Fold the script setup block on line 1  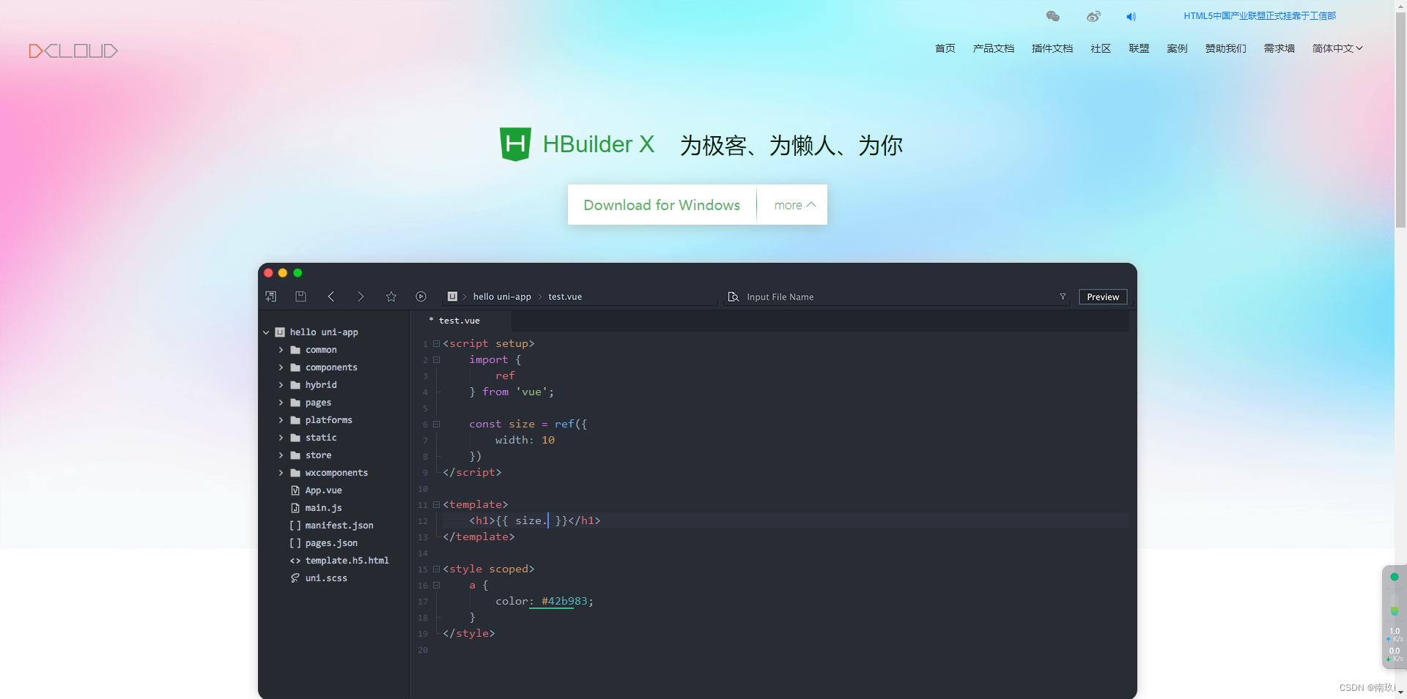436,343
